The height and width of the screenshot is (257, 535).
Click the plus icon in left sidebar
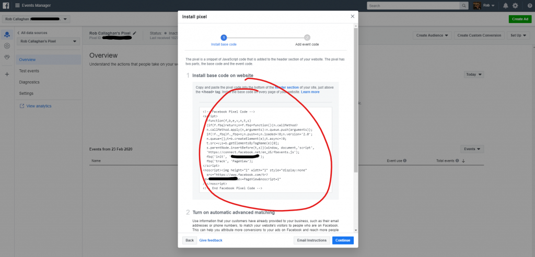7,74
